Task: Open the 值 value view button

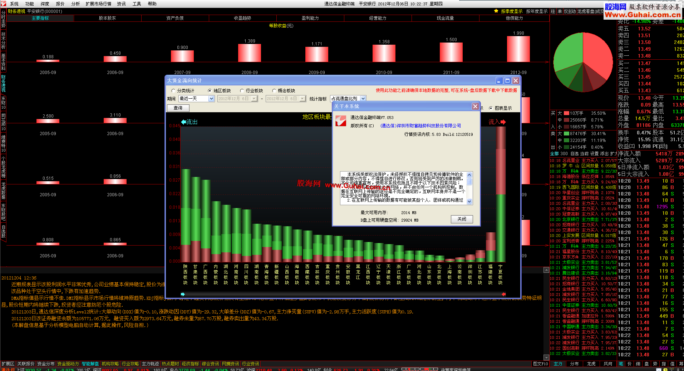Action: tap(672, 364)
